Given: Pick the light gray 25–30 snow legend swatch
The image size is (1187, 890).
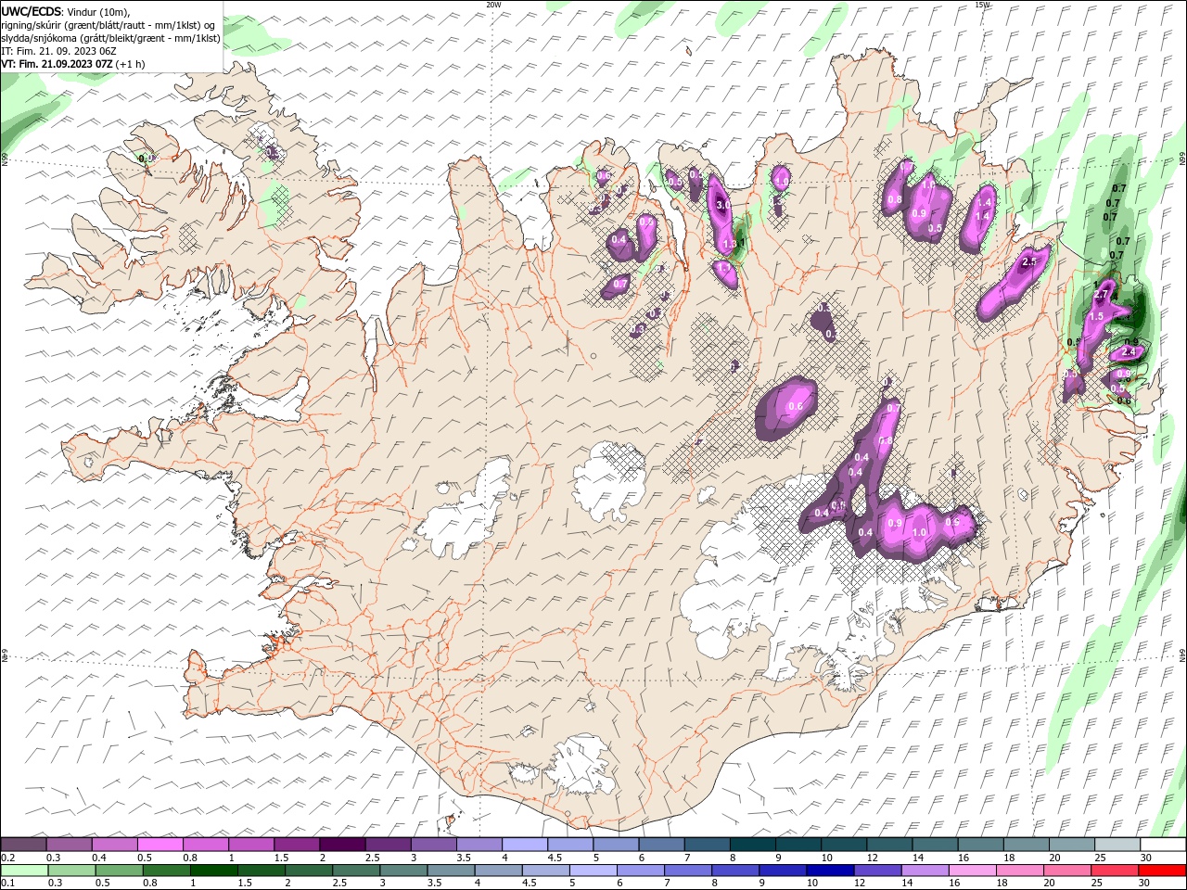Looking at the screenshot, I should click(1117, 845).
